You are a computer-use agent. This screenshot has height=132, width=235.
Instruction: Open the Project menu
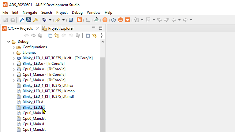pyautogui.click(x=62, y=13)
